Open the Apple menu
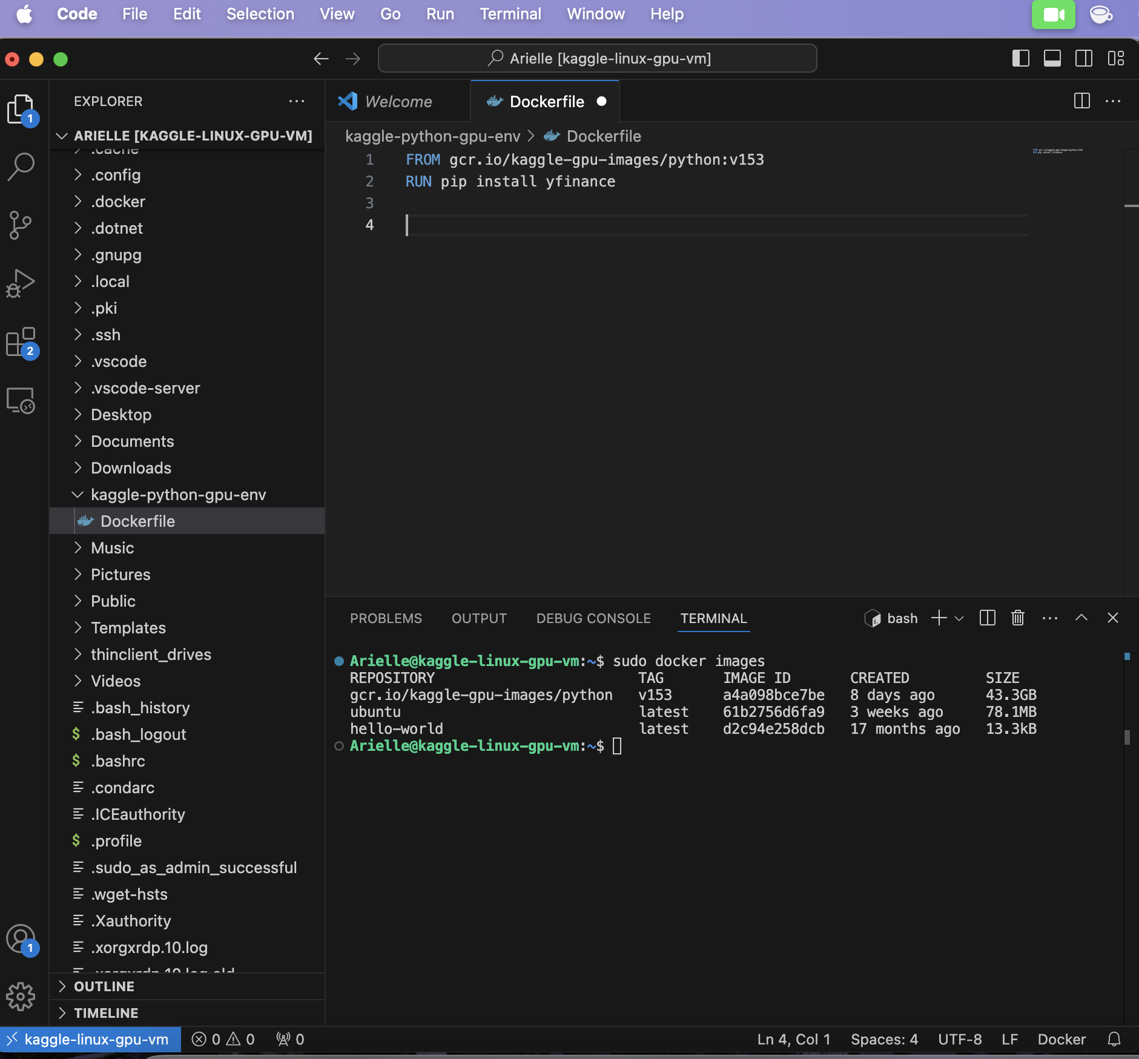This screenshot has height=1059, width=1139. click(24, 14)
